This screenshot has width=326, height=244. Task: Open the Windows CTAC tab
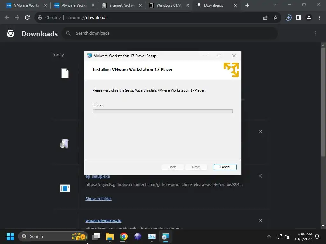pos(169,5)
